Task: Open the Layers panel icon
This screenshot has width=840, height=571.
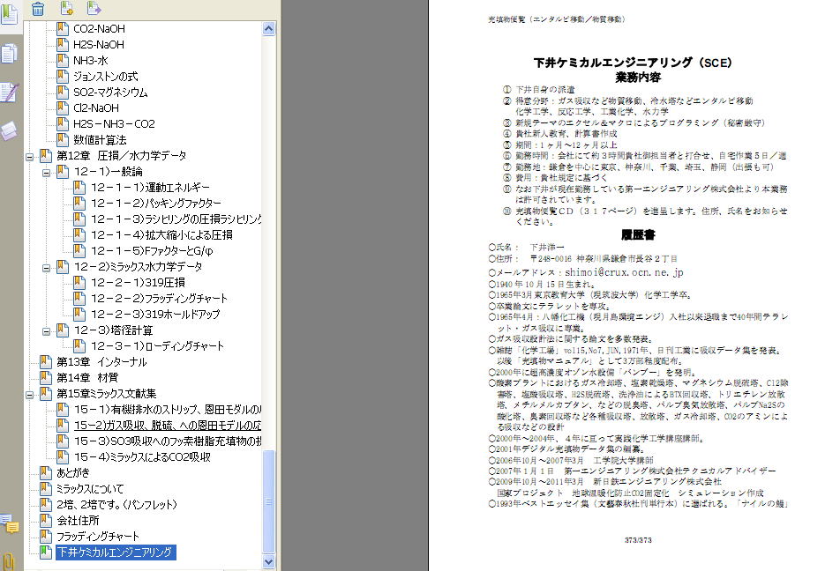Action: 9,130
